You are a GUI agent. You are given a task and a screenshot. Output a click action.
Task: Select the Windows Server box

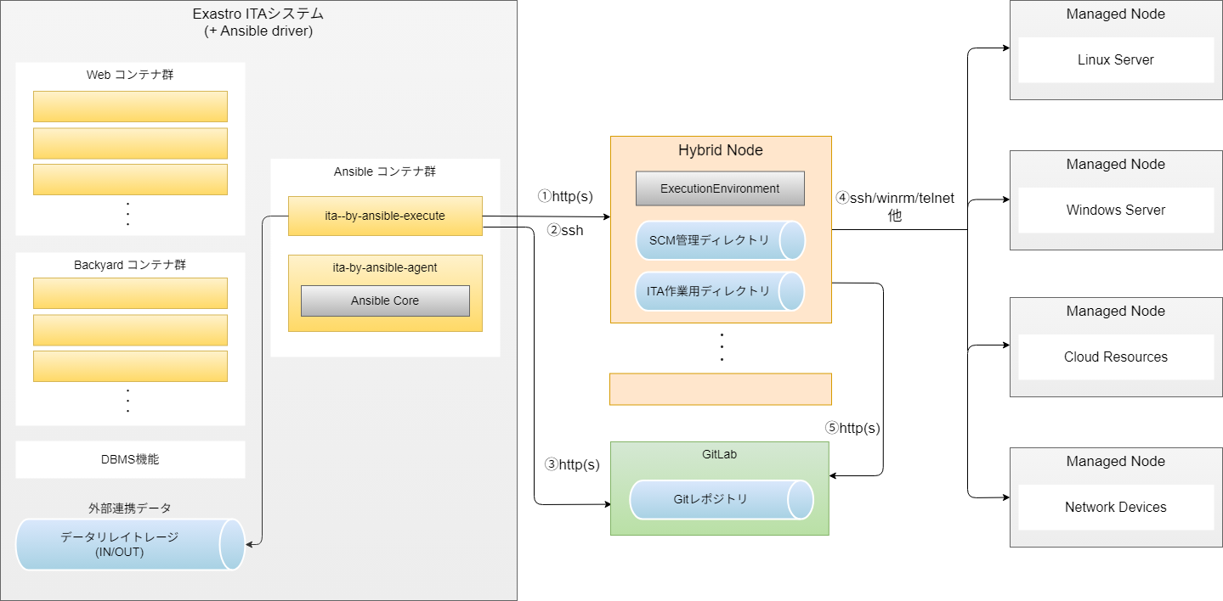pyautogui.click(x=1115, y=210)
